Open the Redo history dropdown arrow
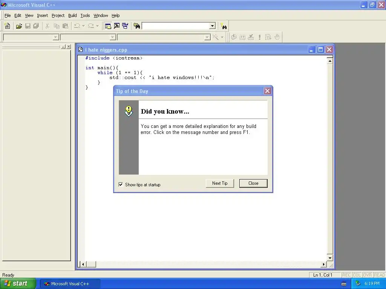The width and height of the screenshot is (386, 289). [x=98, y=26]
